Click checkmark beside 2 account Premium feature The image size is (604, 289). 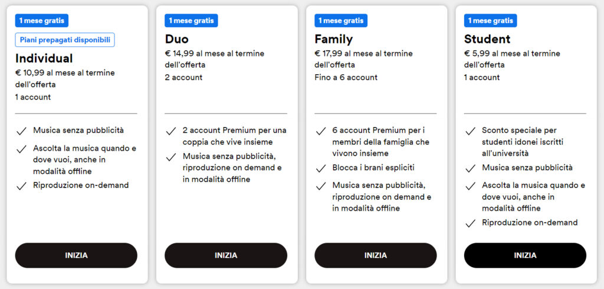[171, 131]
